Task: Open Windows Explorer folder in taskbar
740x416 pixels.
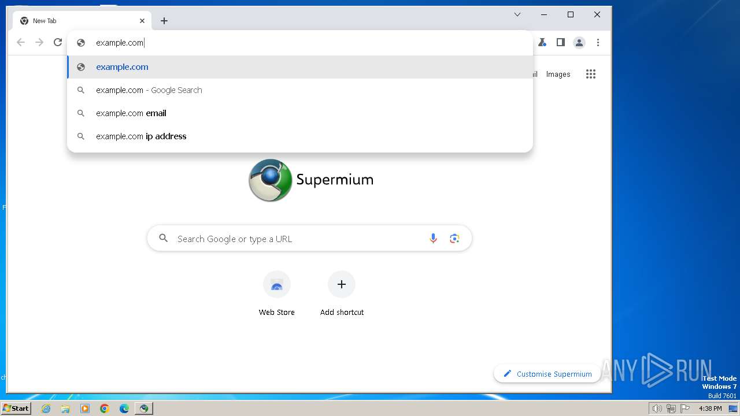Action: tap(65, 408)
